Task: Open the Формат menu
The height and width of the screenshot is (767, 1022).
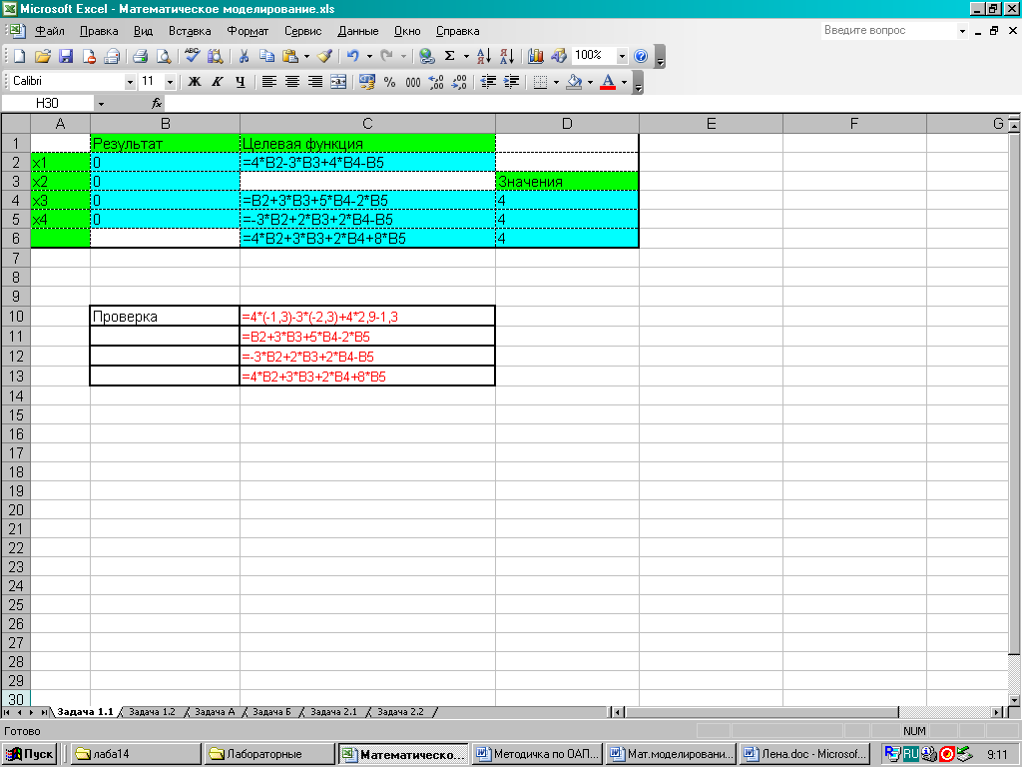Action: click(248, 31)
